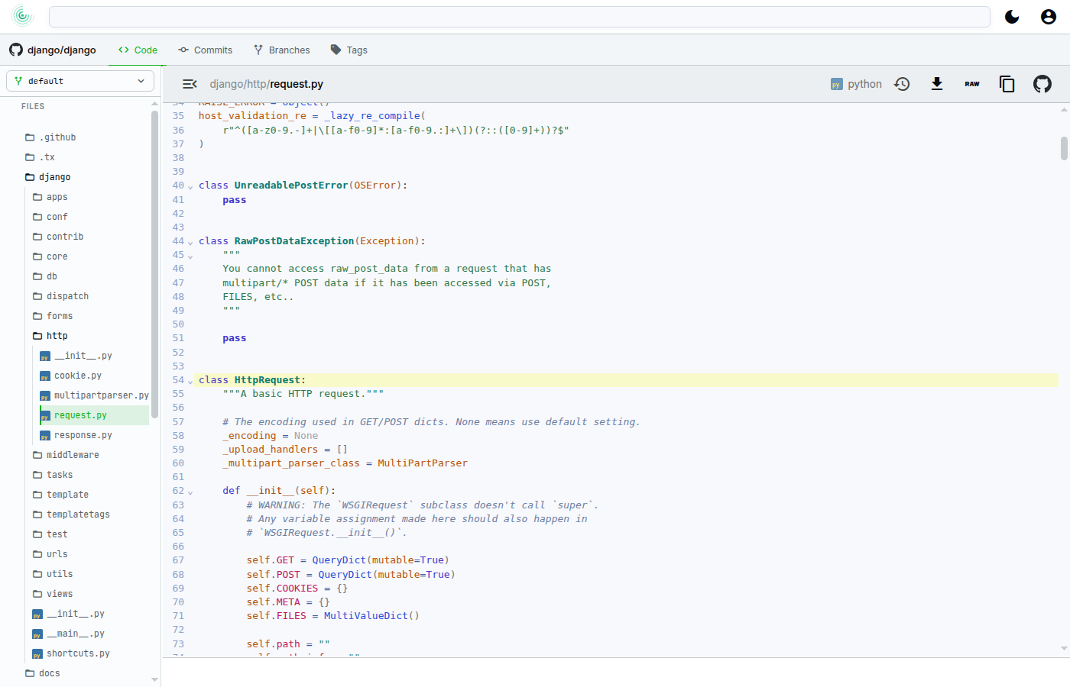Click the site logo in top-left corner
Screen dimensions: 1070x687
(23, 16)
